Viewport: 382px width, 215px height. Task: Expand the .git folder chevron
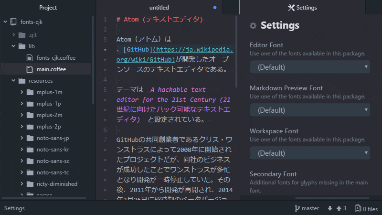pos(14,35)
